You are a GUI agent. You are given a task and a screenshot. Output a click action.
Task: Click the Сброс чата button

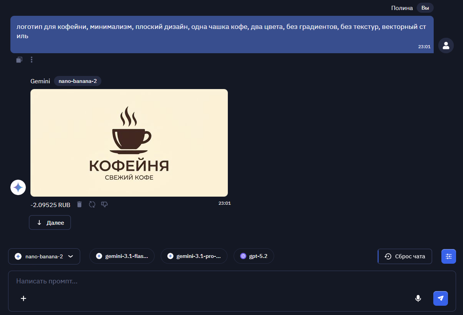click(x=405, y=256)
